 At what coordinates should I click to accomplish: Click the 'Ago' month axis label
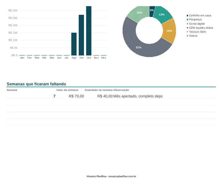[x=74, y=58]
